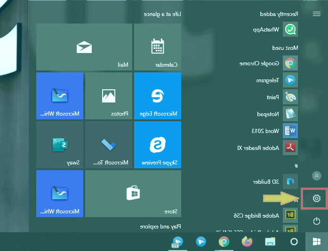The image size is (328, 251).
Task: Click the Power button icon
Action: [x=317, y=221]
